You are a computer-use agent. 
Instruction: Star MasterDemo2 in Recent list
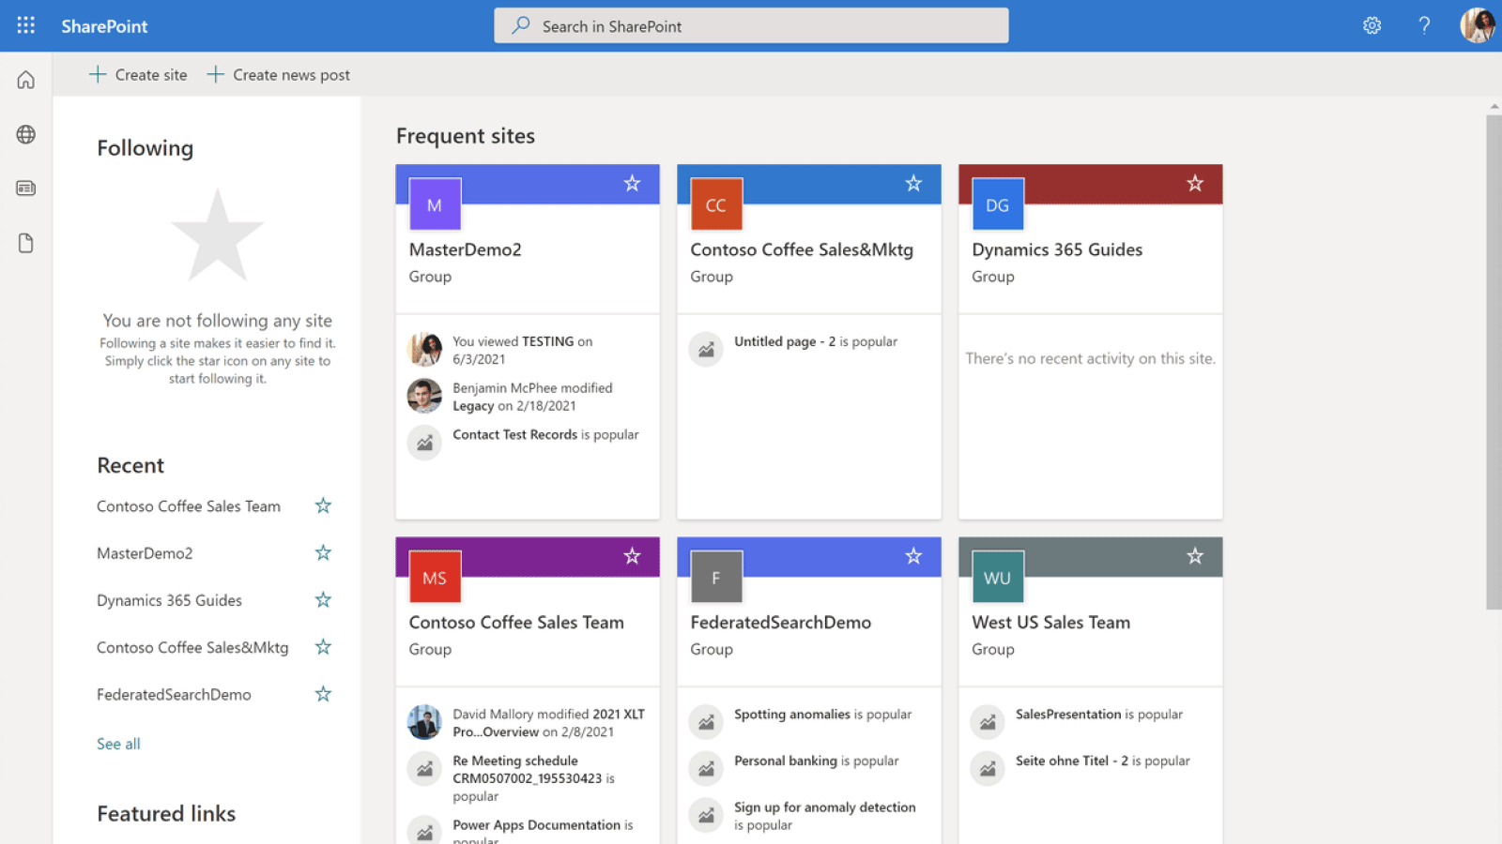323,552
